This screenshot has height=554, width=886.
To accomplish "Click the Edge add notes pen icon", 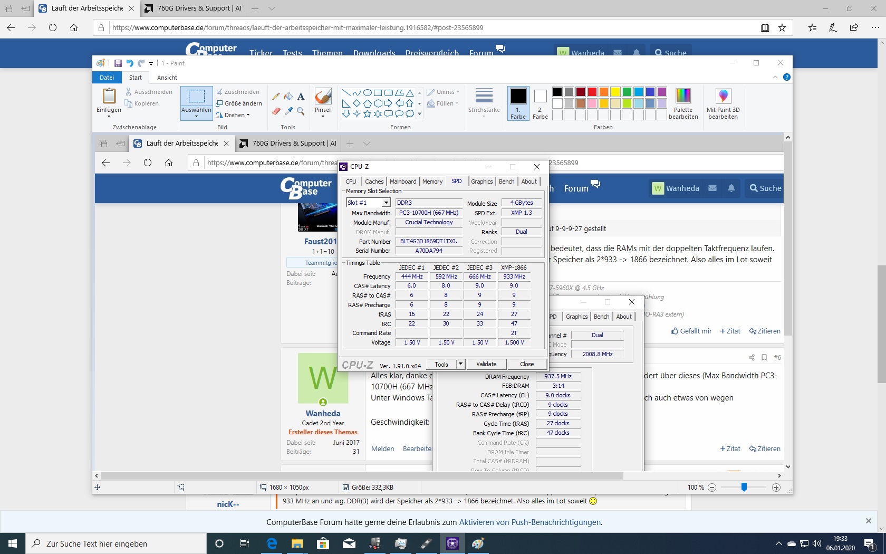I will tap(833, 28).
